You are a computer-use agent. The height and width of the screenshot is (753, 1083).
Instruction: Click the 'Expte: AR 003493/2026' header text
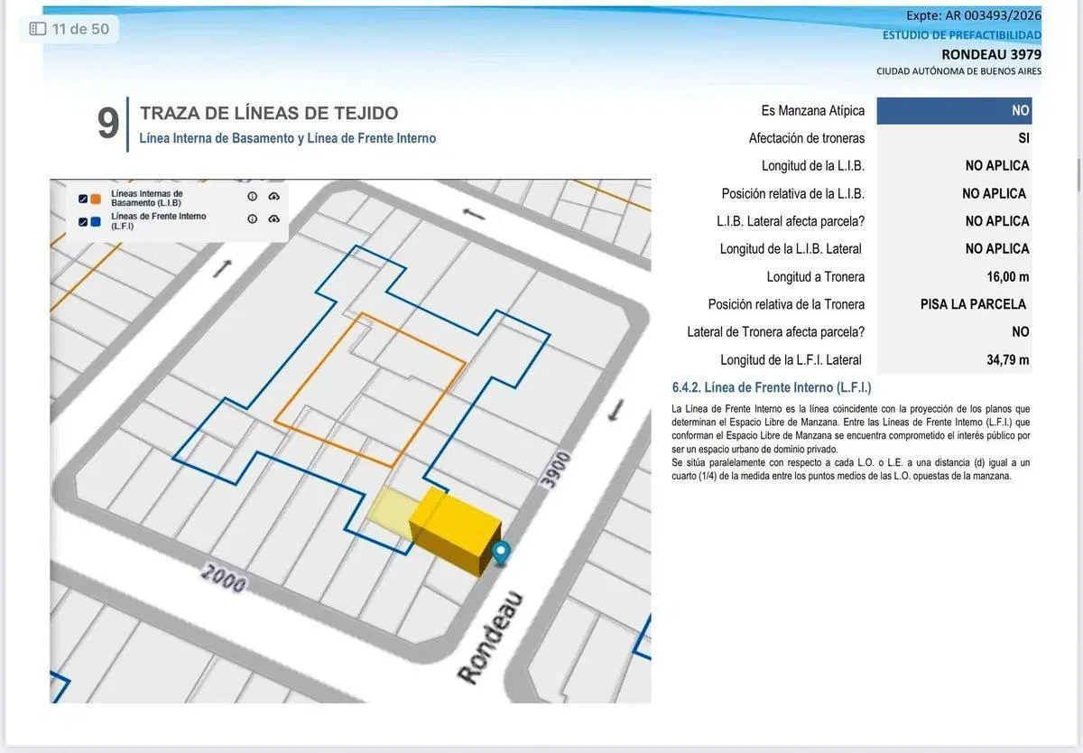(x=974, y=15)
